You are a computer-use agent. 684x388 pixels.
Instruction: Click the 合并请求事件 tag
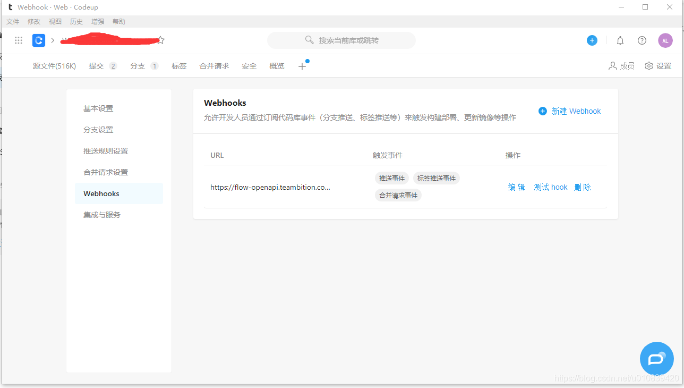click(398, 195)
